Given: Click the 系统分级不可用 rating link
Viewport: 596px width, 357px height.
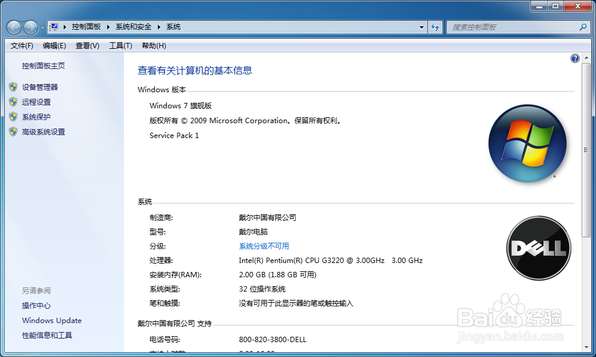Looking at the screenshot, I should [264, 246].
